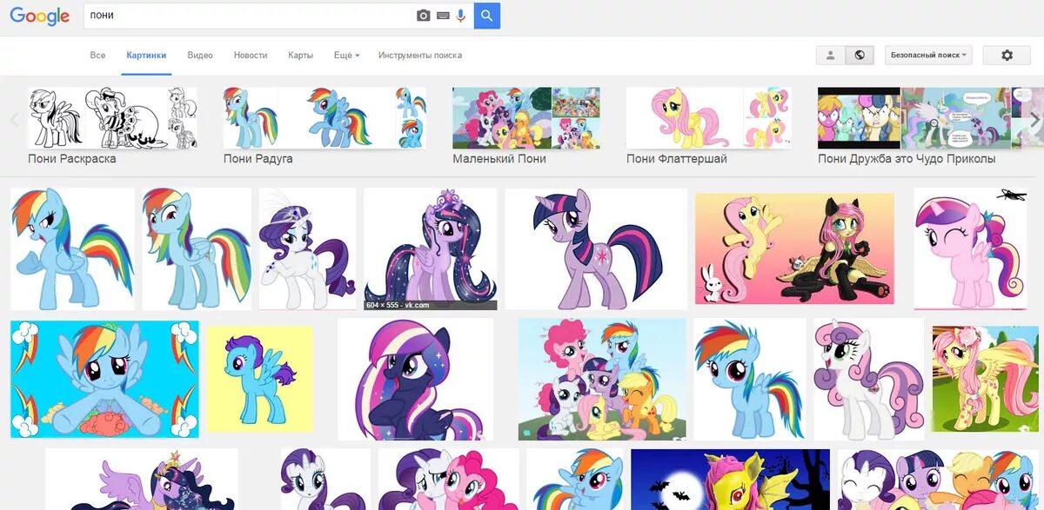This screenshot has height=510, width=1044.
Task: Toggle global results globe icon
Action: [x=860, y=56]
